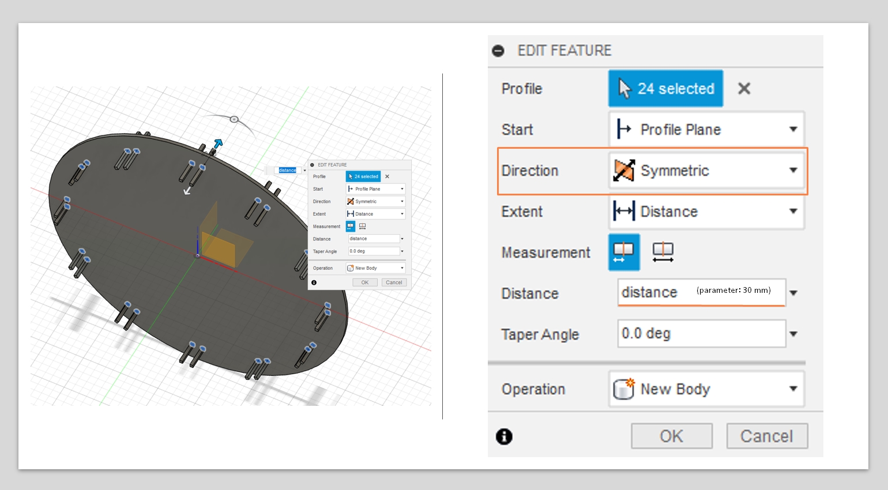Collapse the enlarged EDIT FEATURE panel

coord(499,51)
